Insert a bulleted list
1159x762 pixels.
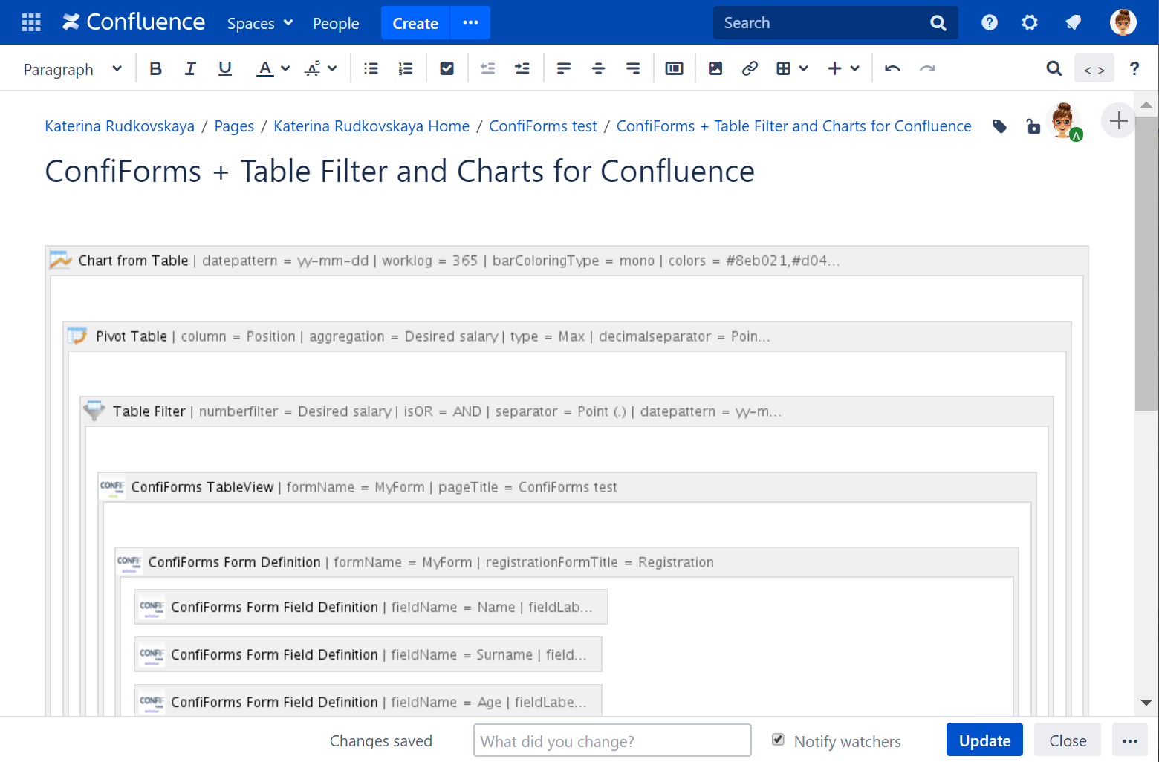pos(370,68)
